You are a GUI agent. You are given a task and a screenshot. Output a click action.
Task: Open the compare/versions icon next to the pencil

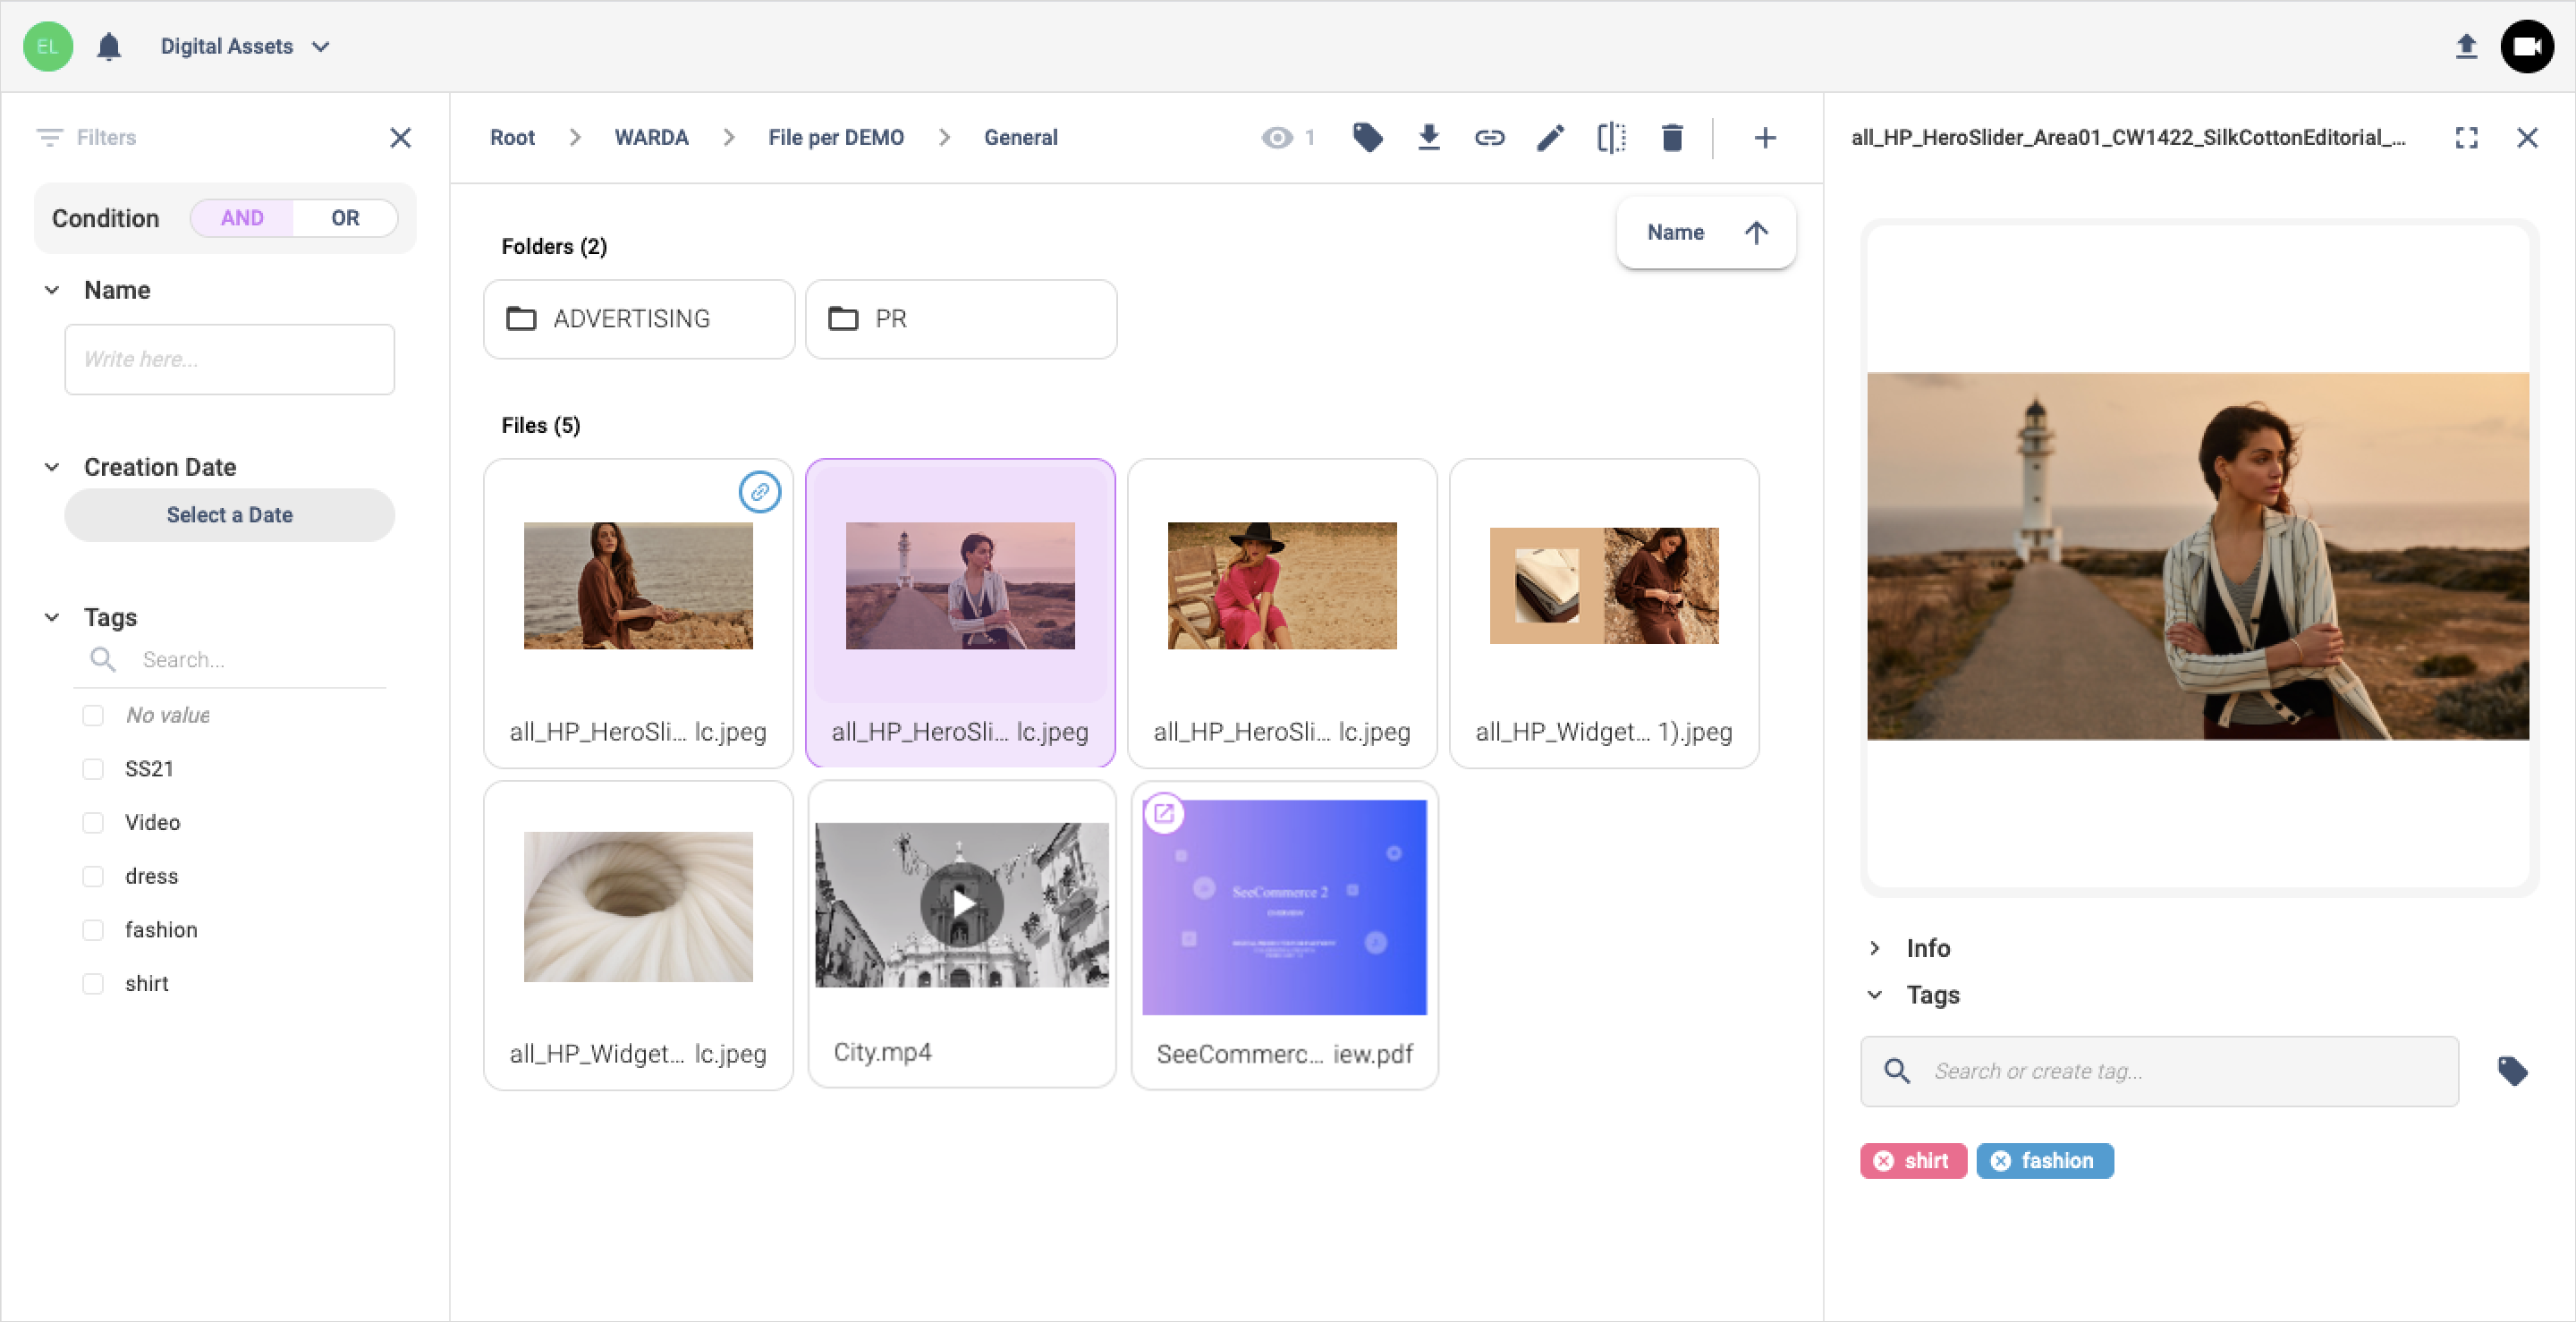1612,138
